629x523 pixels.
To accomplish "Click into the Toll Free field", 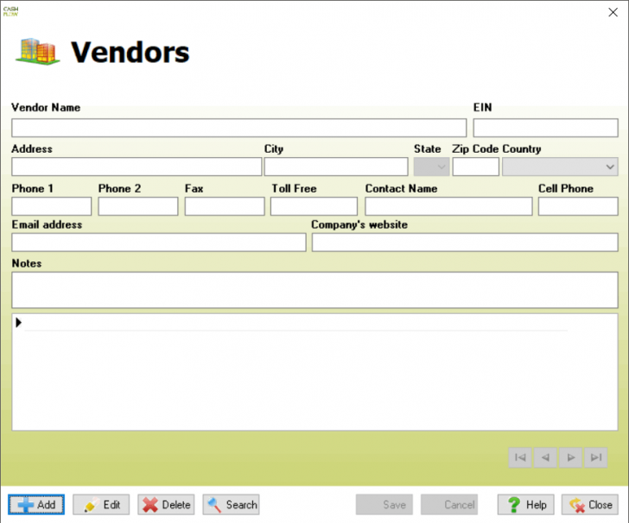I will coord(314,206).
